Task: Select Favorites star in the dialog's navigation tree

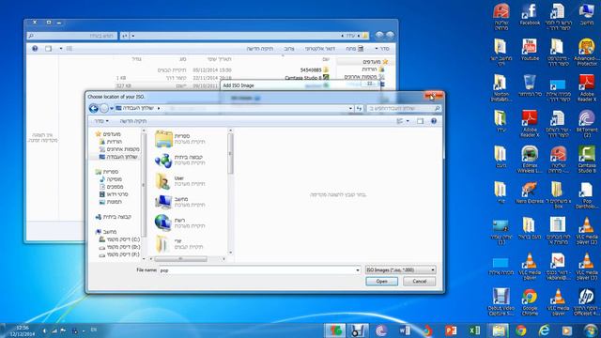Action: click(x=108, y=134)
